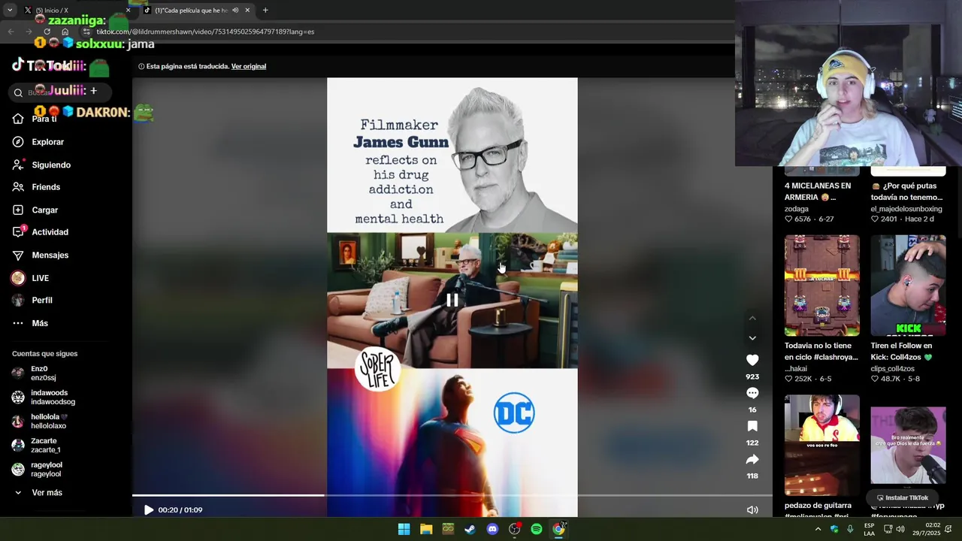
Task: Open OBS Studio from taskbar
Action: [x=514, y=529]
